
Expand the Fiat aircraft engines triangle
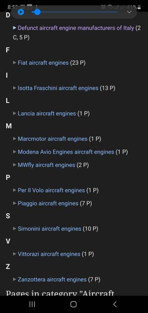[14, 63]
